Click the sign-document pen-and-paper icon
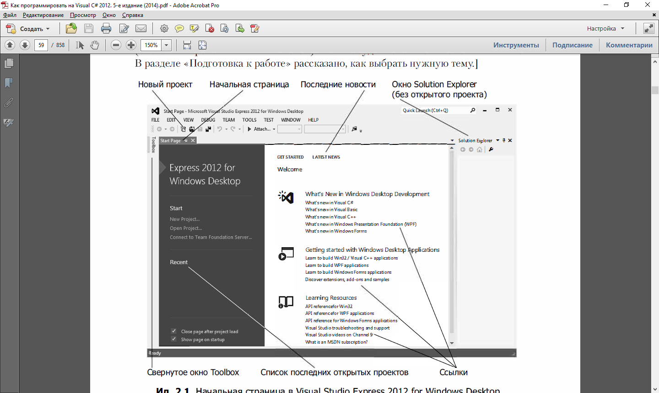This screenshot has height=393, width=659. [x=124, y=28]
